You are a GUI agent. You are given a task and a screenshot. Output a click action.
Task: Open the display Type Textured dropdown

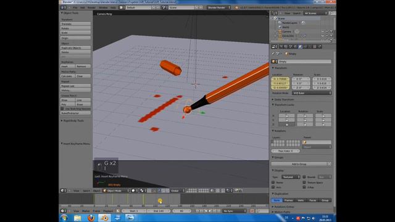[x=291, y=177]
